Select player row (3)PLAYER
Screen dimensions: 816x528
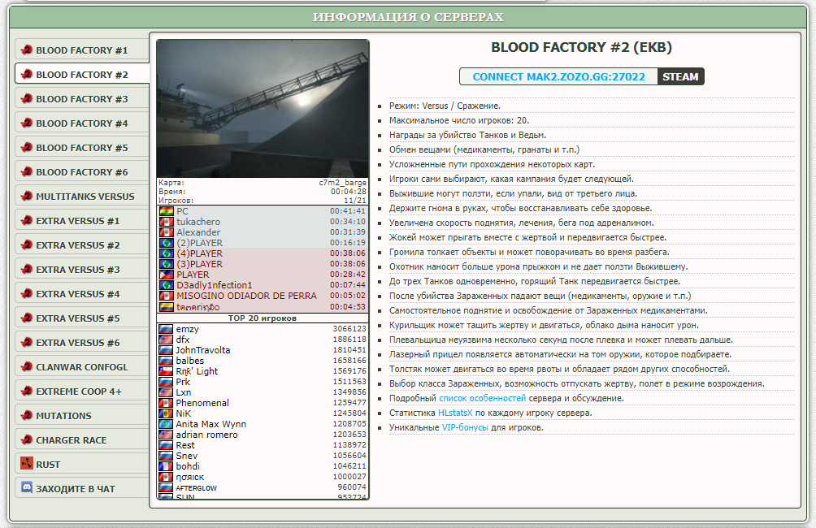click(x=263, y=264)
